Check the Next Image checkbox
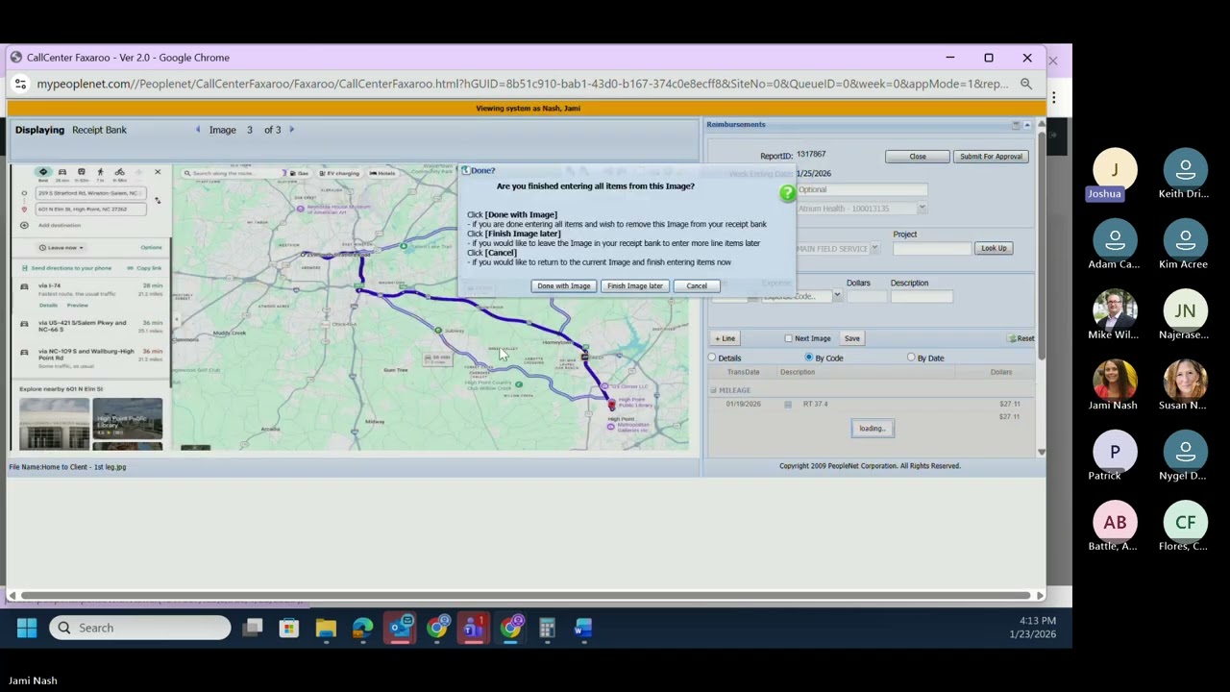This screenshot has height=692, width=1230. pyautogui.click(x=788, y=338)
